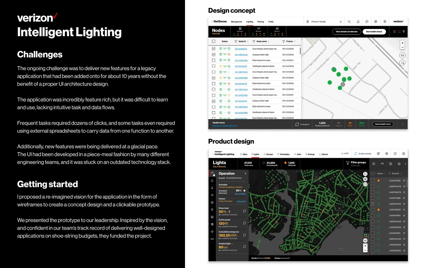Open the notifications bell in NetSense header

tap(358, 22)
